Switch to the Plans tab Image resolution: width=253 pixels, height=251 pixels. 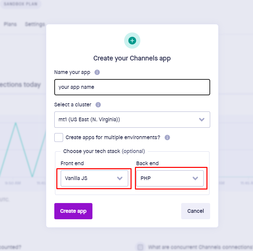[x=10, y=24]
